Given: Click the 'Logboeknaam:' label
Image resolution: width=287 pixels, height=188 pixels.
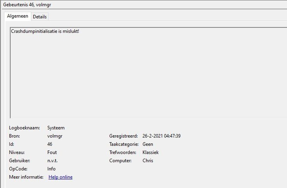Looking at the screenshot, I should (x=24, y=128).
